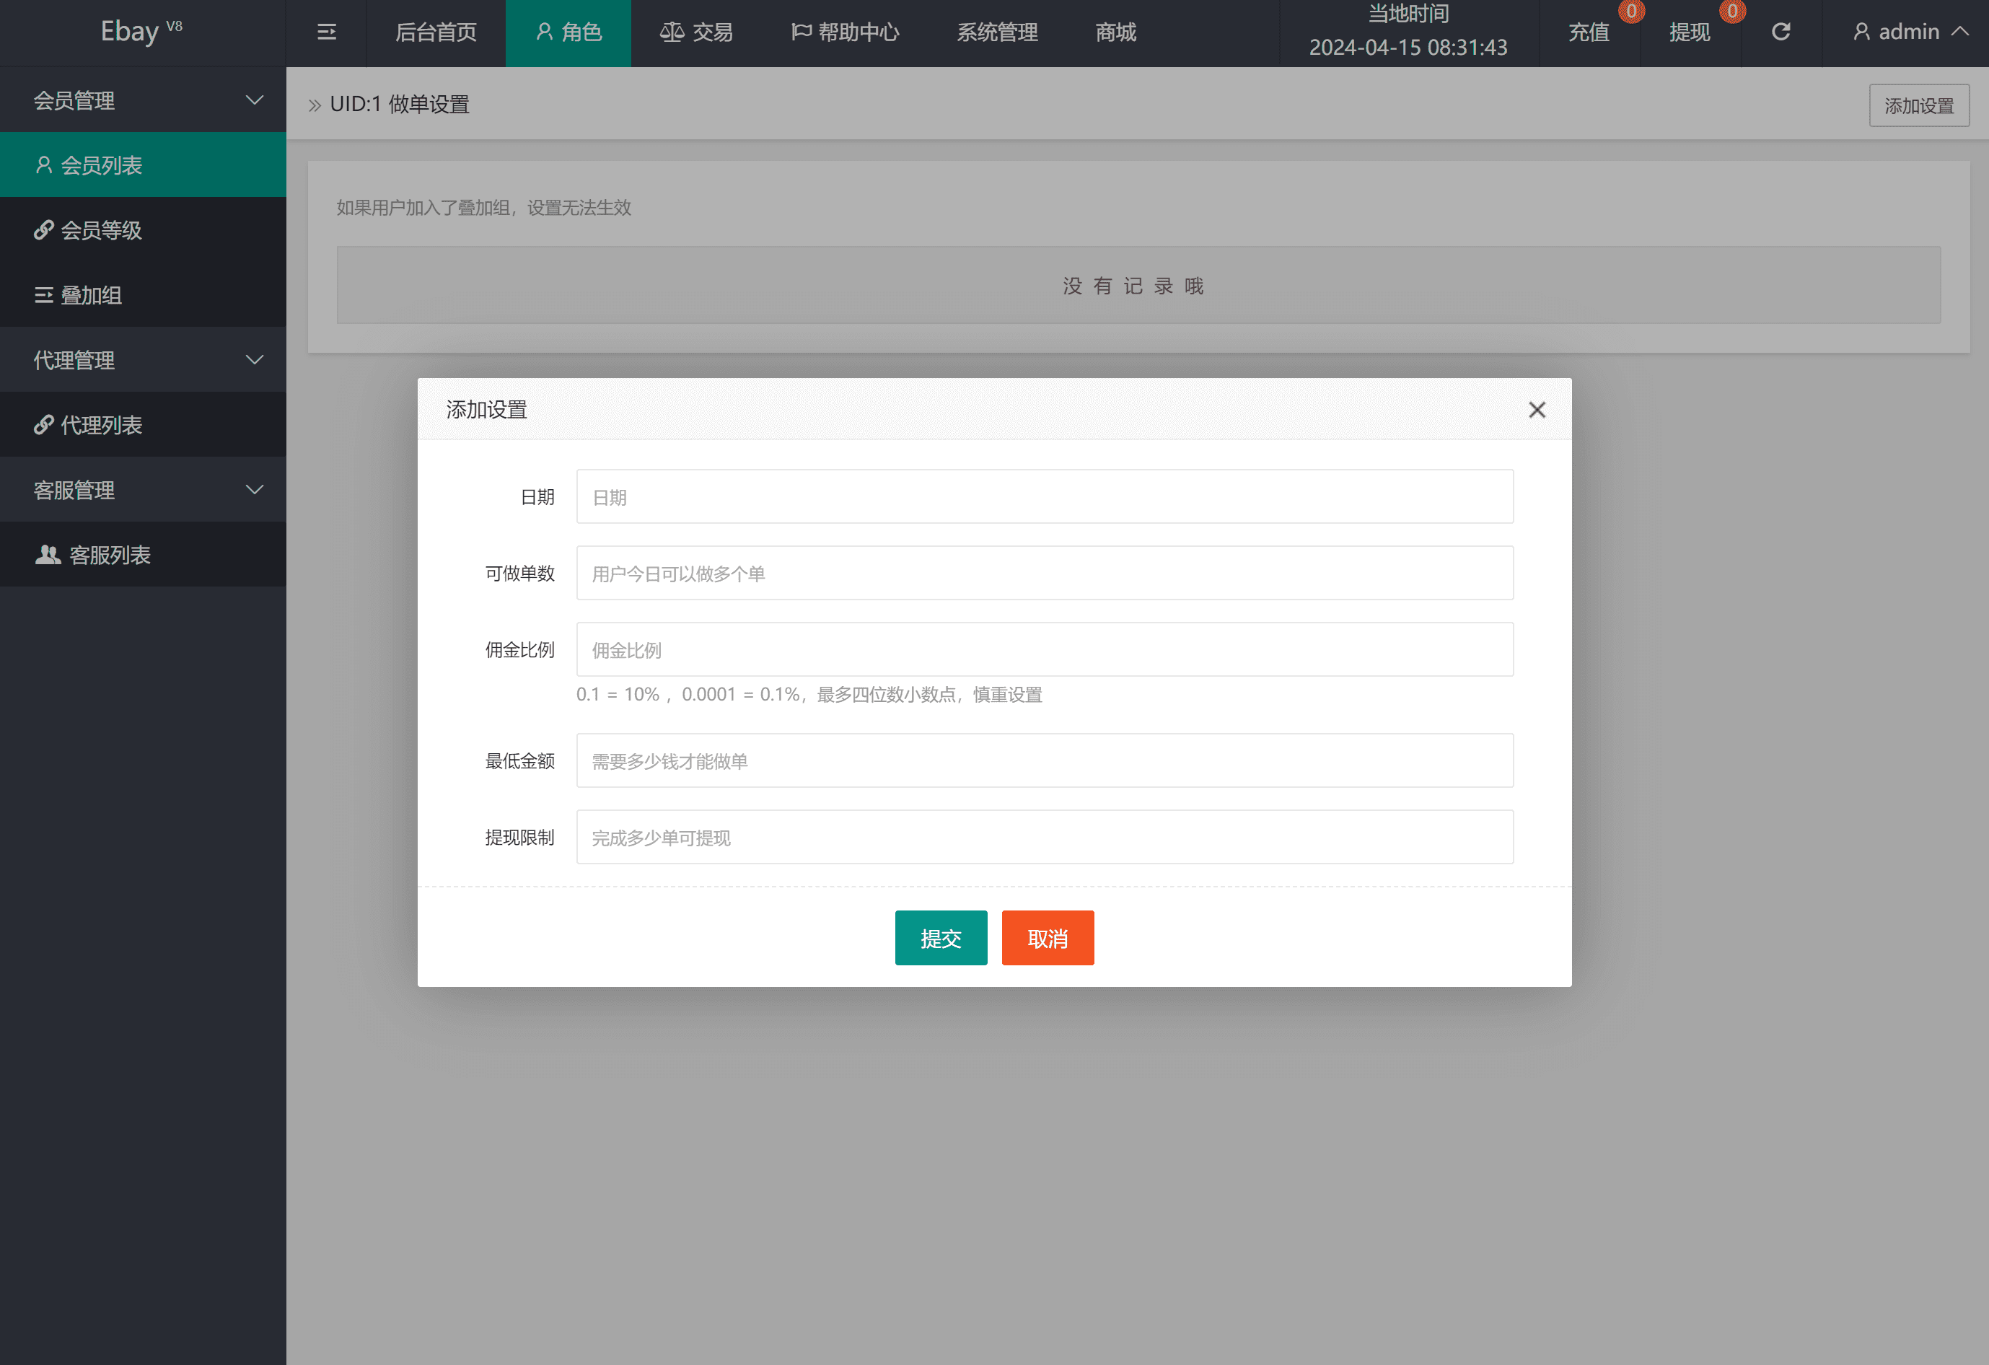Open the 交易 top menu

click(695, 32)
